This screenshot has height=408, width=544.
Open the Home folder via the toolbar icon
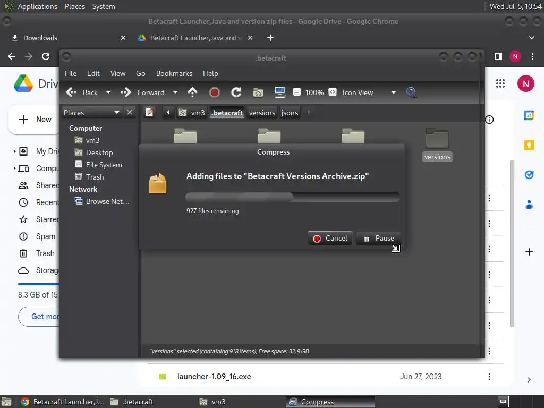click(x=258, y=92)
